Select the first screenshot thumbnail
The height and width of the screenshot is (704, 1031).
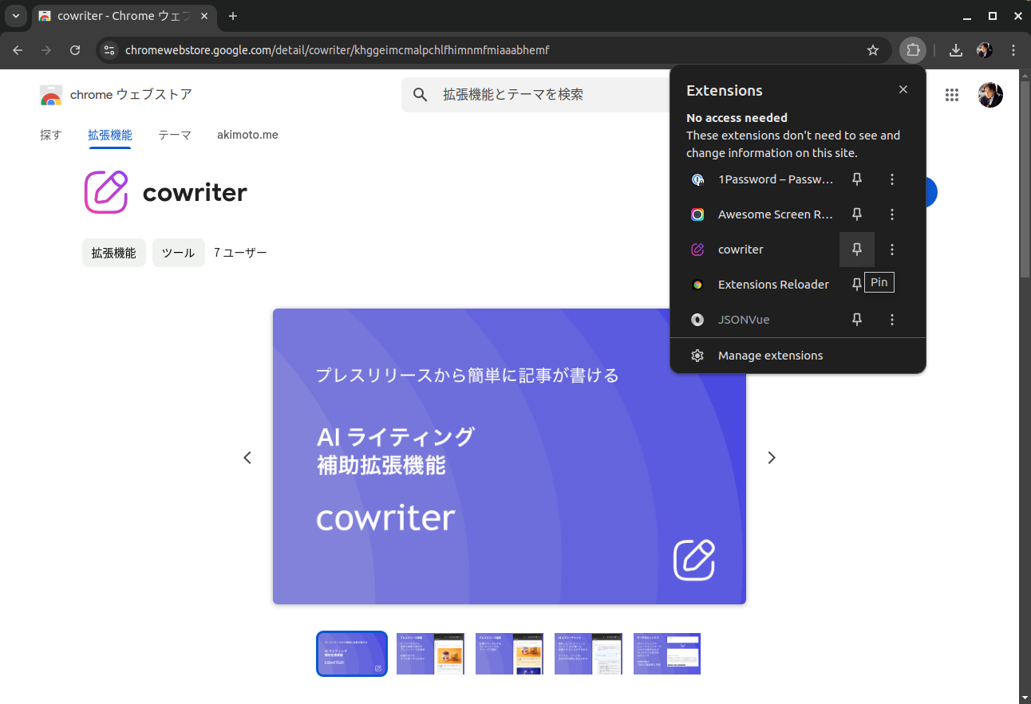[x=352, y=654]
